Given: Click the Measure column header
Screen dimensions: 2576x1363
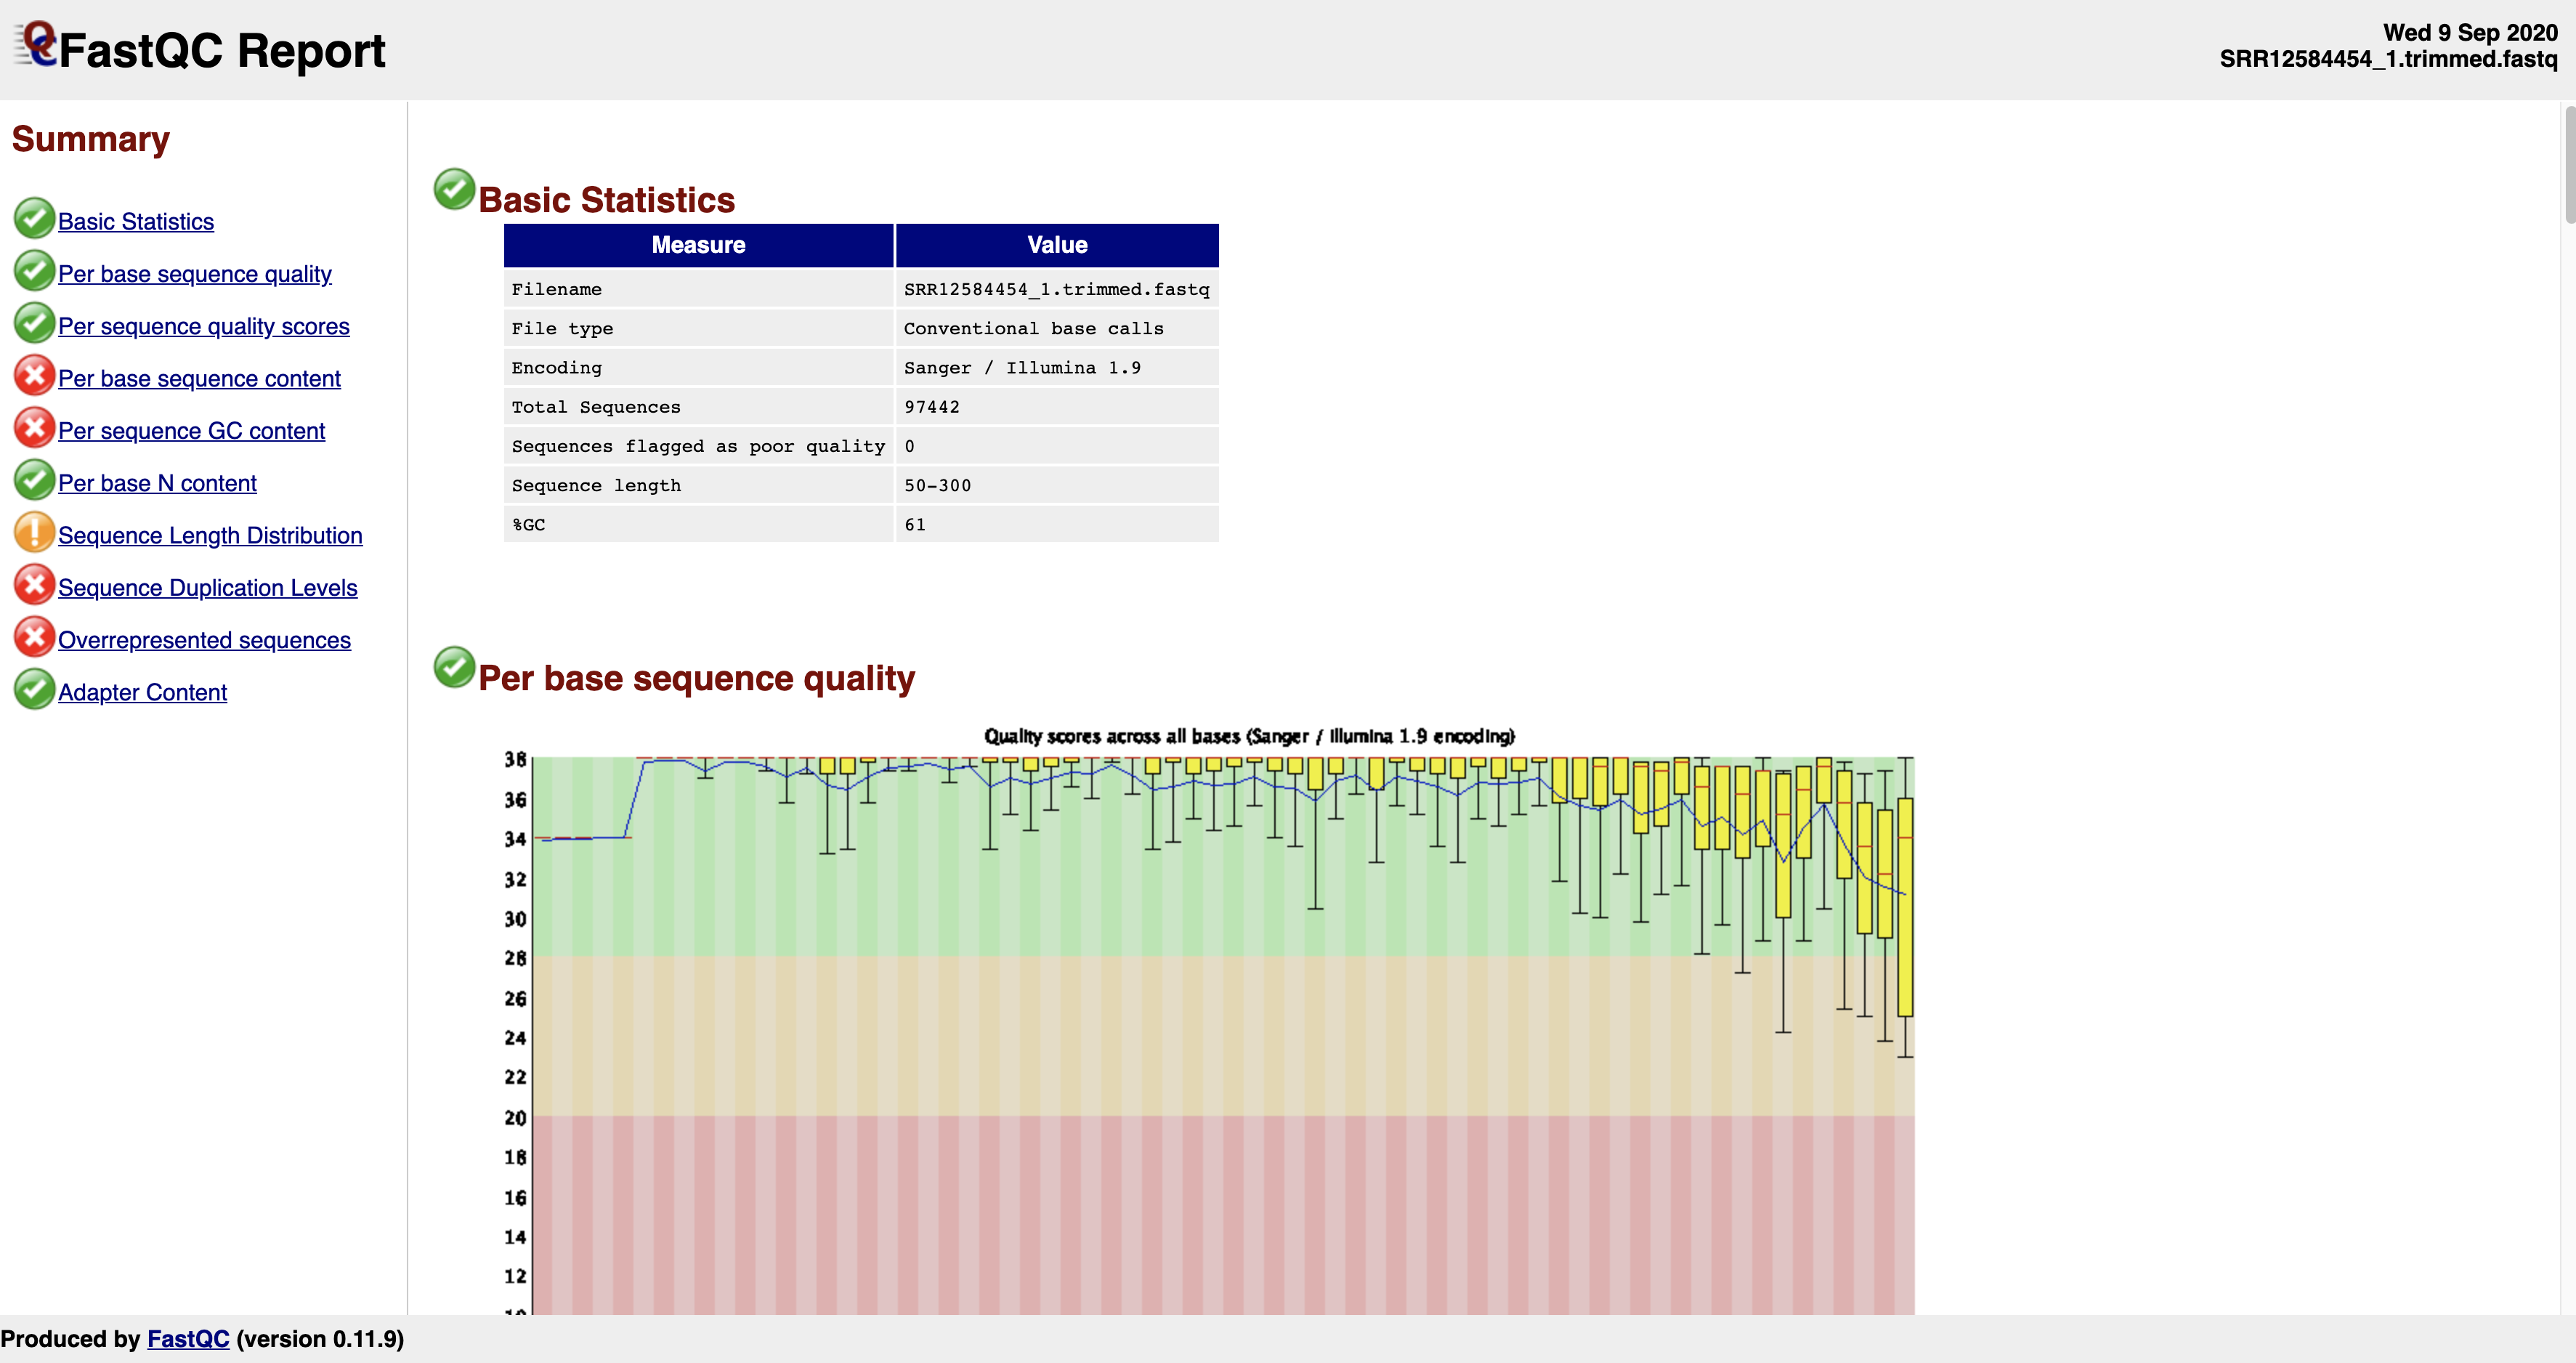Looking at the screenshot, I should pyautogui.click(x=698, y=245).
